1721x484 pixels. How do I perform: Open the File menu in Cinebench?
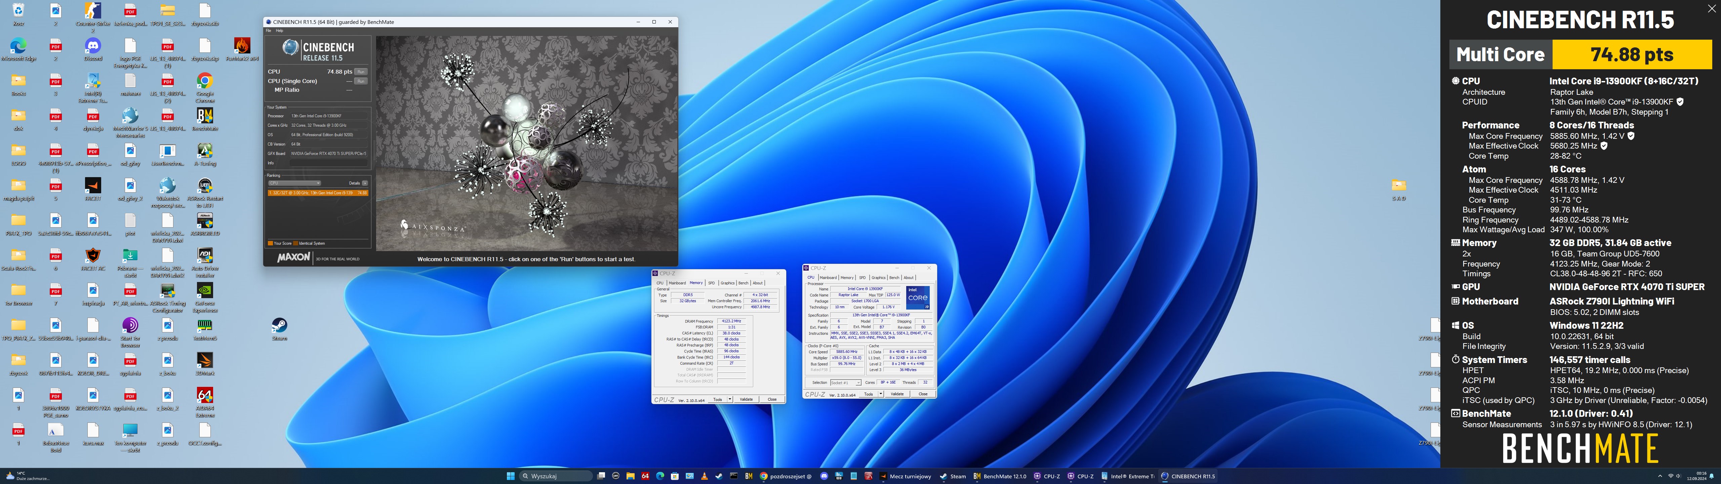pos(269,31)
